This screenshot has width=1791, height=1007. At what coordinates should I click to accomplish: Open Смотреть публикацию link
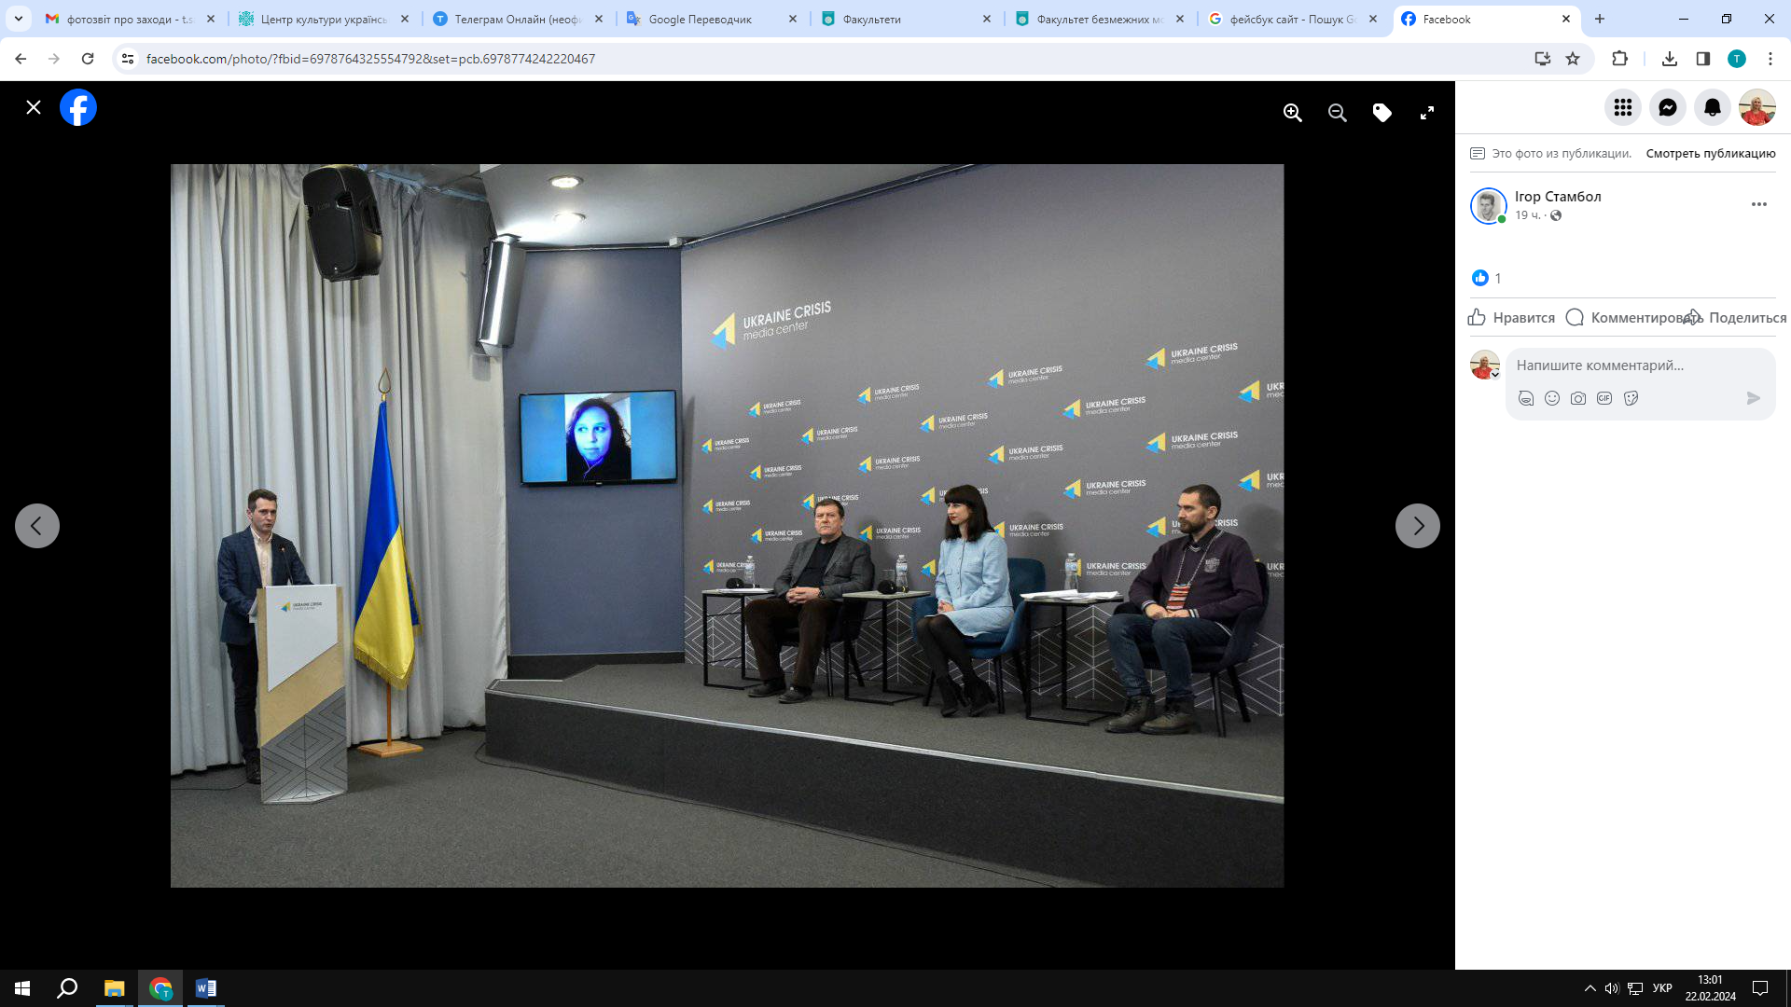[1710, 153]
